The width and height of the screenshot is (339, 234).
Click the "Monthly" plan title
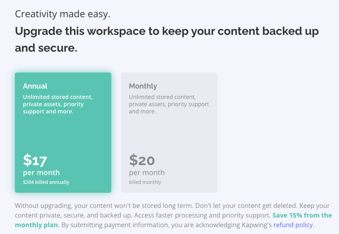[x=143, y=86]
